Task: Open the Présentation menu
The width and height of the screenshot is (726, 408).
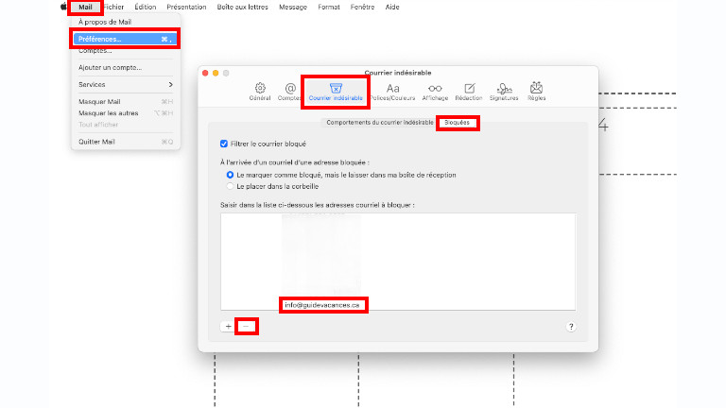Action: coord(186,7)
